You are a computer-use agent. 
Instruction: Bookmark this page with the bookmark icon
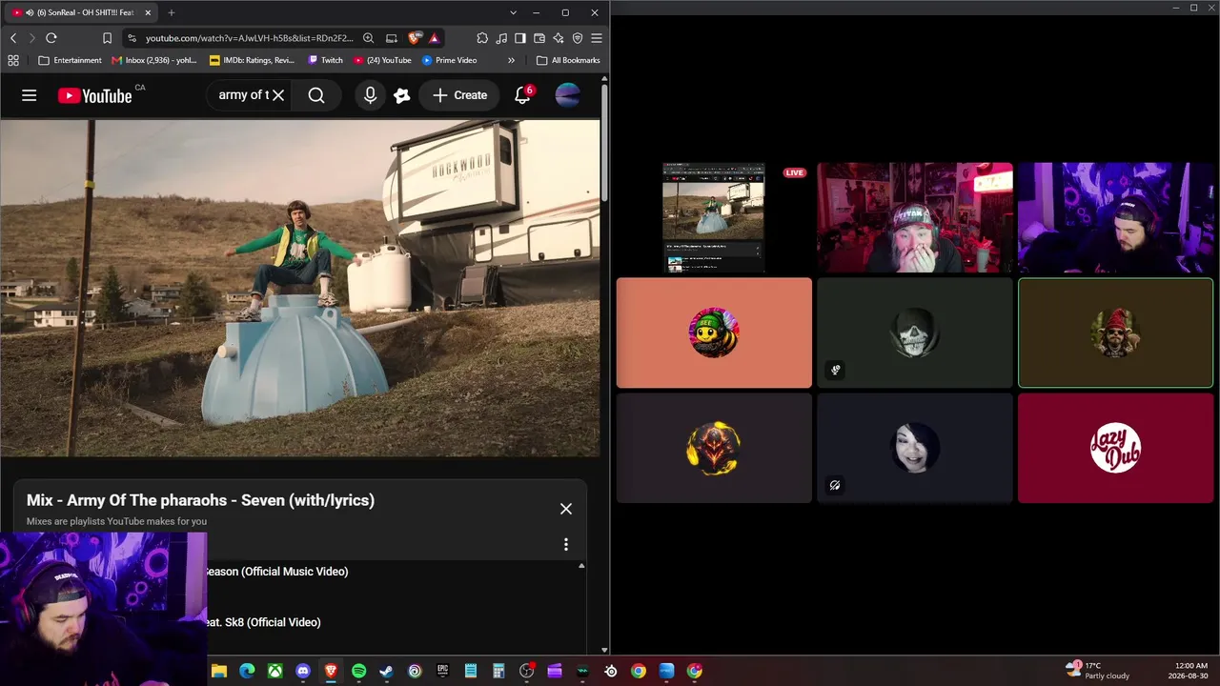pyautogui.click(x=107, y=38)
